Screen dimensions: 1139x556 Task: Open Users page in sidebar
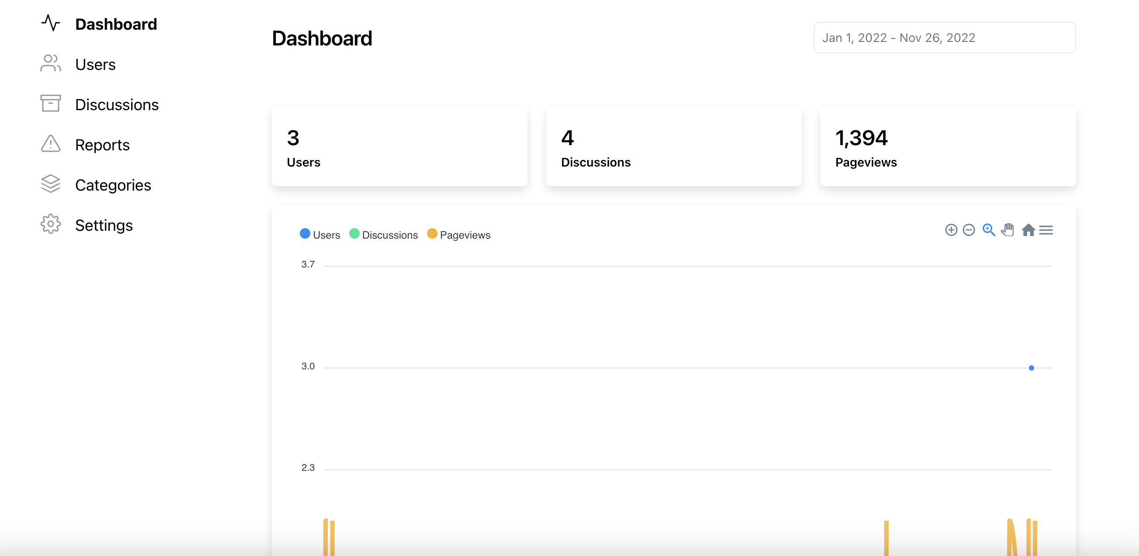[95, 65]
